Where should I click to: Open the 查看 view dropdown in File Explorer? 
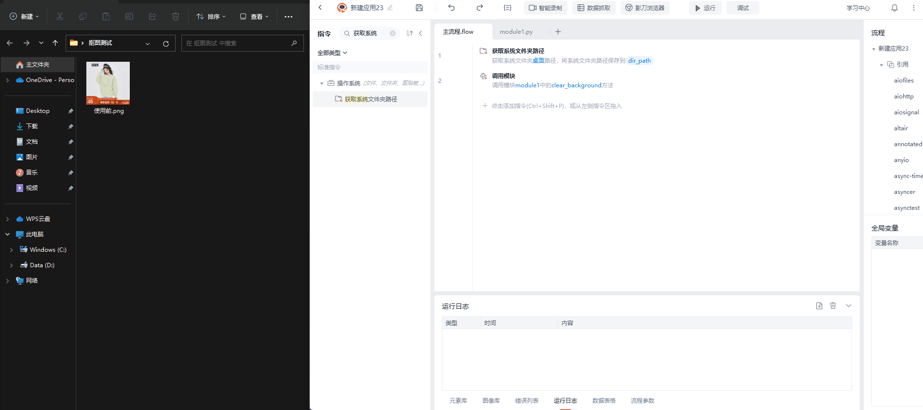(254, 16)
